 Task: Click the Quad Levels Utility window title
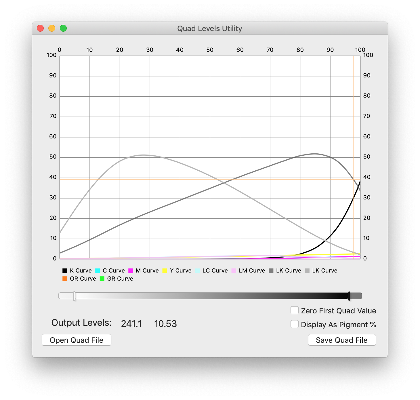point(210,28)
